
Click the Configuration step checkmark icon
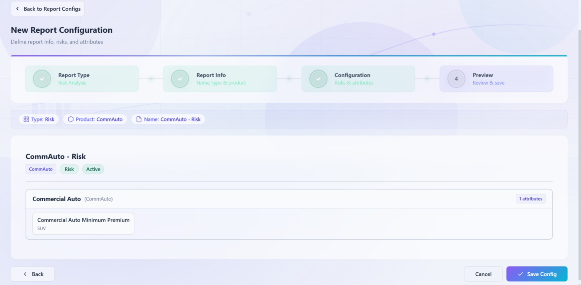tap(318, 79)
